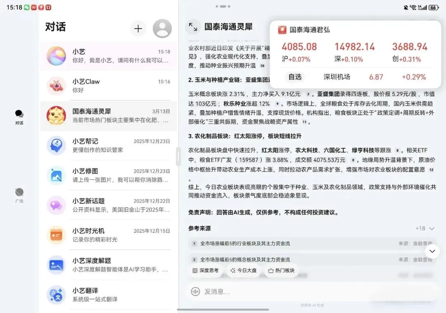Image resolution: width=446 pixels, height=313 pixels.
Task: Click the 国泰海通灵犀 mascot avatar
Action: pyautogui.click(x=56, y=116)
